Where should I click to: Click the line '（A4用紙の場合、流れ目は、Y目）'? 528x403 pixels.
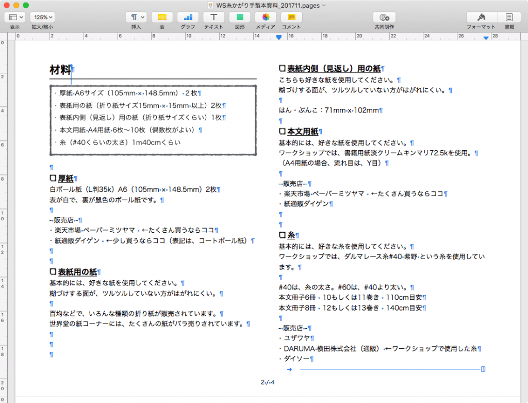click(334, 163)
